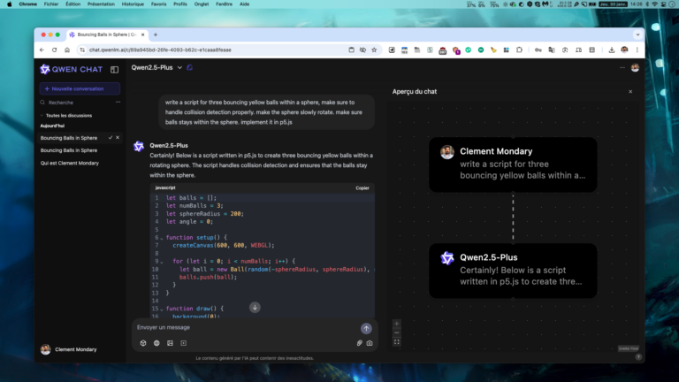This screenshot has width=679, height=382.
Task: Open the camera capture icon in message bar
Action: [x=370, y=343]
